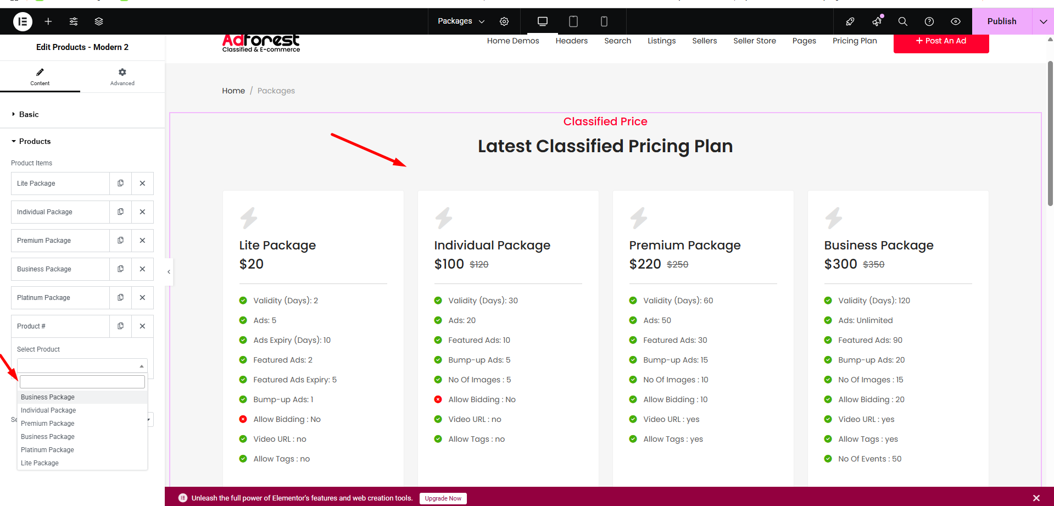Open the Elementor main menu logo
This screenshot has height=506, width=1054.
coord(23,21)
